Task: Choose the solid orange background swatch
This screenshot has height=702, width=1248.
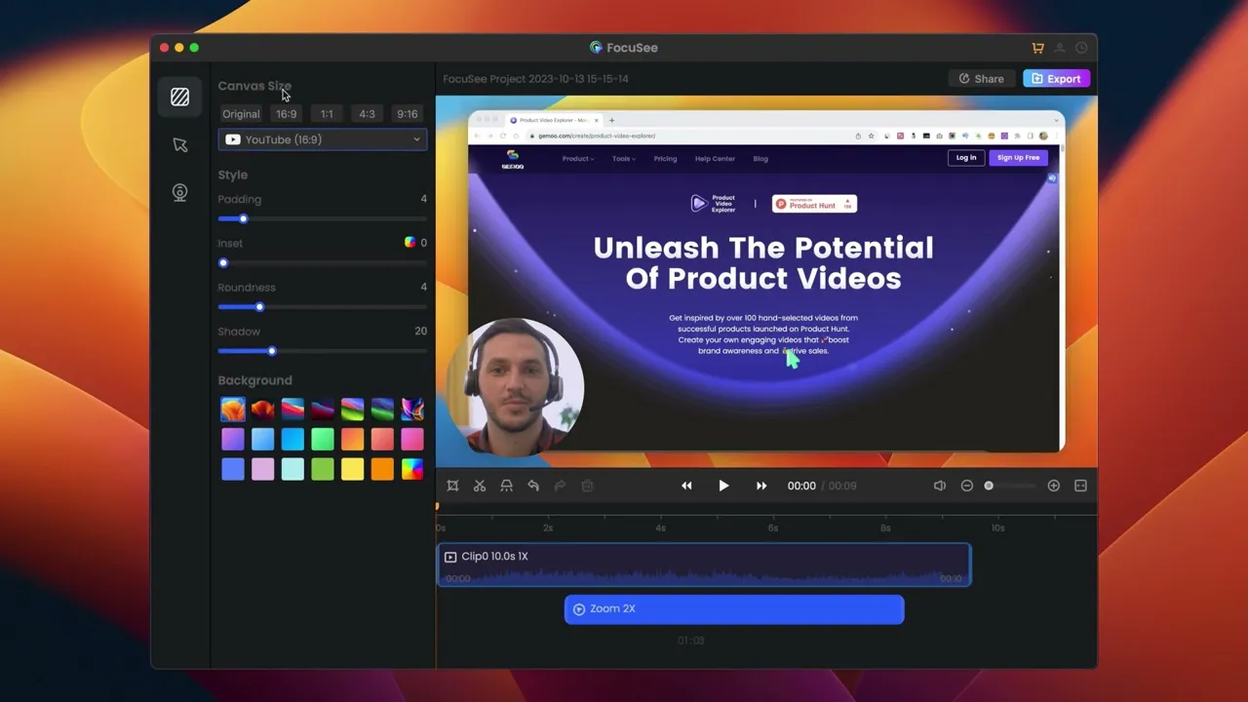Action: click(x=382, y=470)
